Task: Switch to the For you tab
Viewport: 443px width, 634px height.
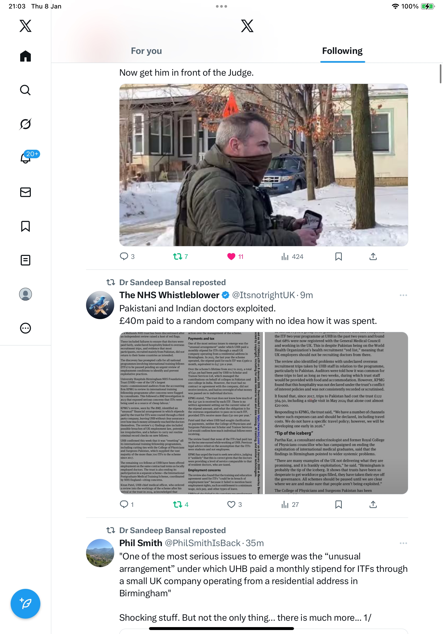Action: 146,51
